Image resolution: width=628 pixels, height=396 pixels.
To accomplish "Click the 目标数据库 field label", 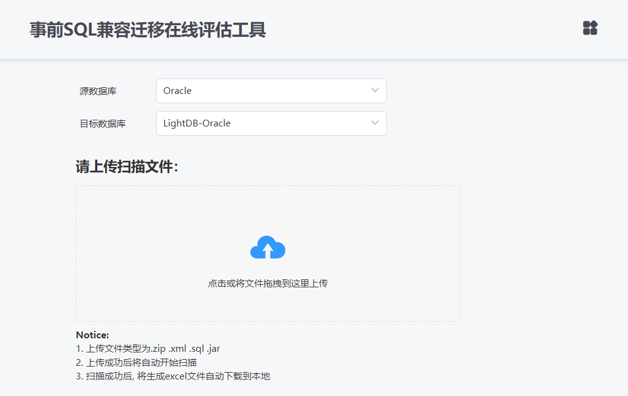I will [103, 124].
